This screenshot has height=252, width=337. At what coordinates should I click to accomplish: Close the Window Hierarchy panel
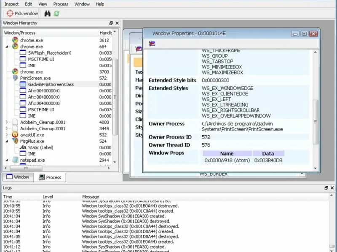coord(117,23)
